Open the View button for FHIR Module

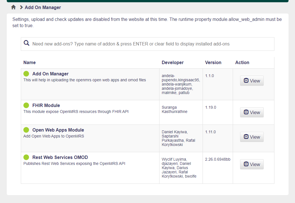(x=252, y=112)
